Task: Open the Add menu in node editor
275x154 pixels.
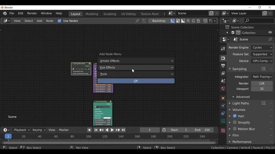Action: (40, 21)
